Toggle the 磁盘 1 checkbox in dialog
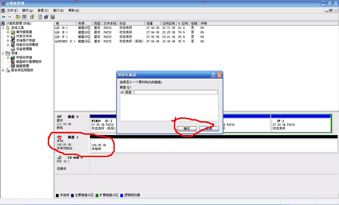This screenshot has width=339, height=205. pos(122,92)
